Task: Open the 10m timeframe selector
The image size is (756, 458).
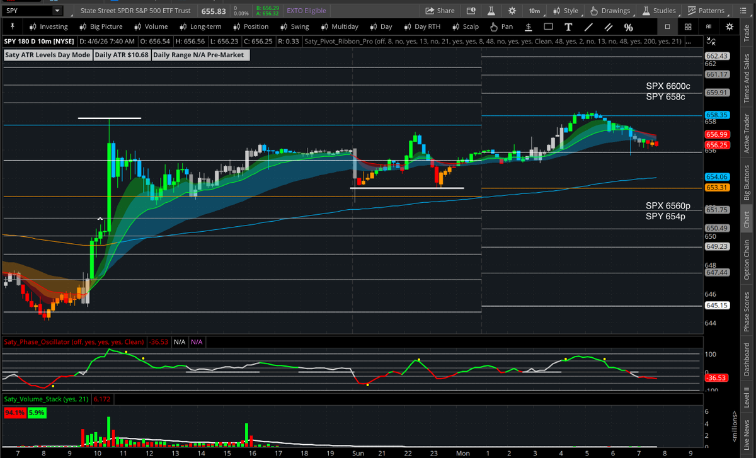Action: coord(534,11)
